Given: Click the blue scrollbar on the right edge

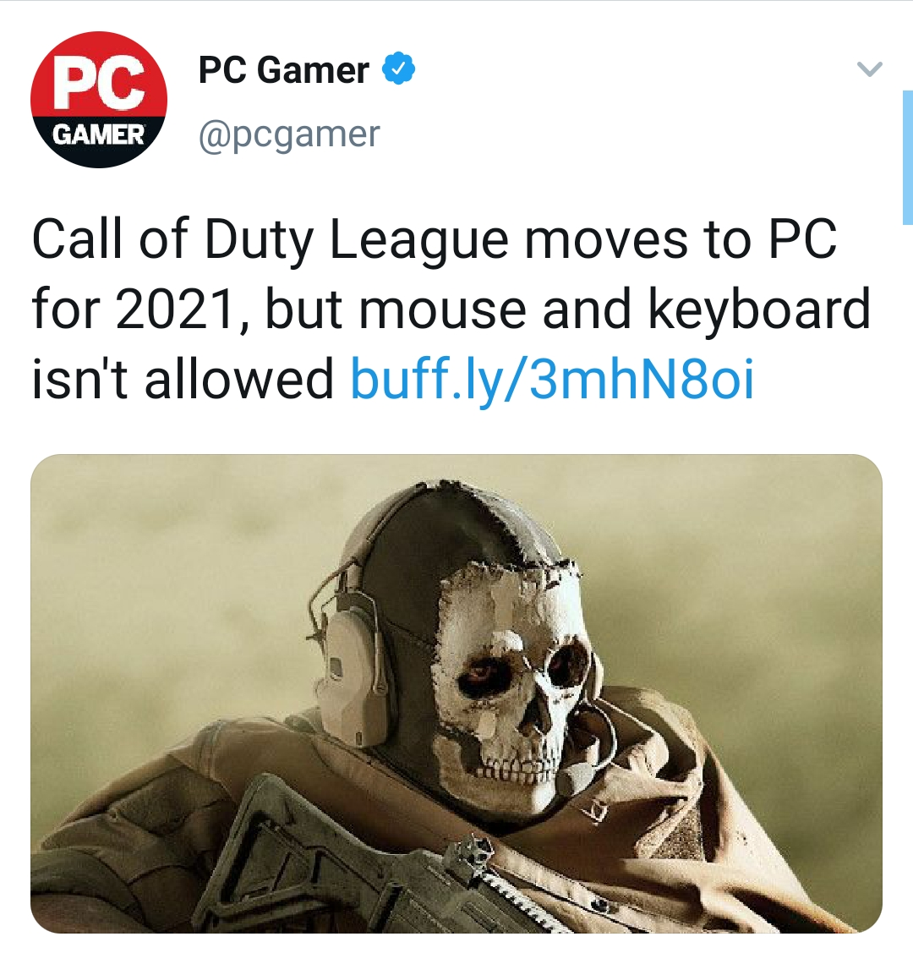Looking at the screenshot, I should 907,157.
